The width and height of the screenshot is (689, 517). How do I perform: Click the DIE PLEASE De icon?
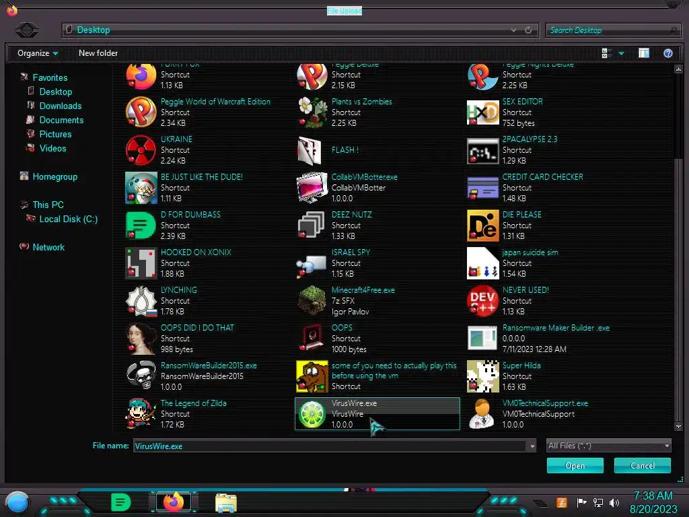coord(483,226)
